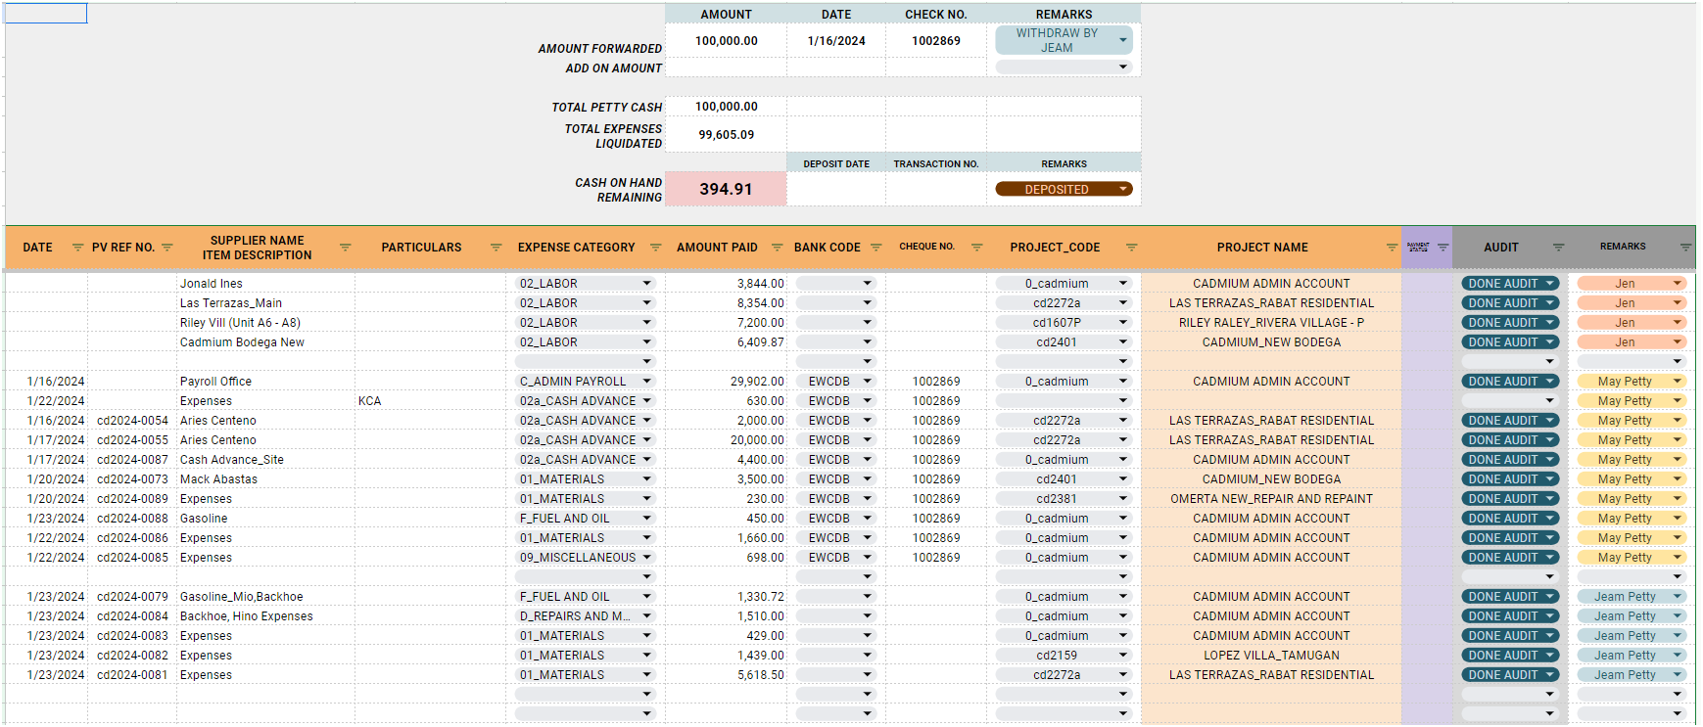Select the Riley Vill (Unit A6 - A8) cell

265,323
